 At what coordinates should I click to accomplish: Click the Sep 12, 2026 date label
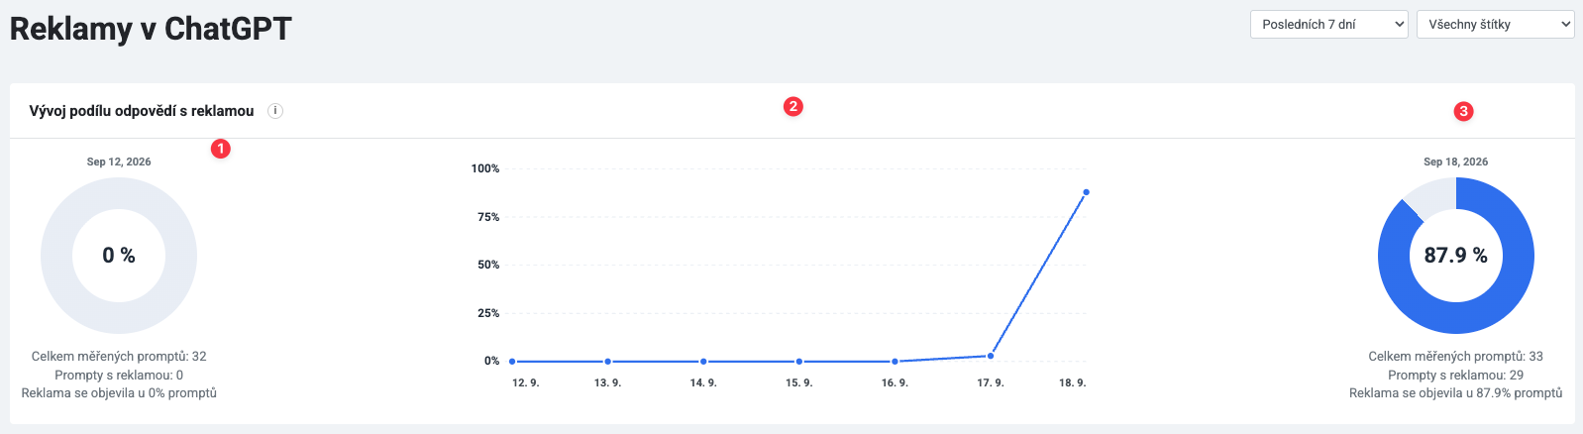click(119, 162)
